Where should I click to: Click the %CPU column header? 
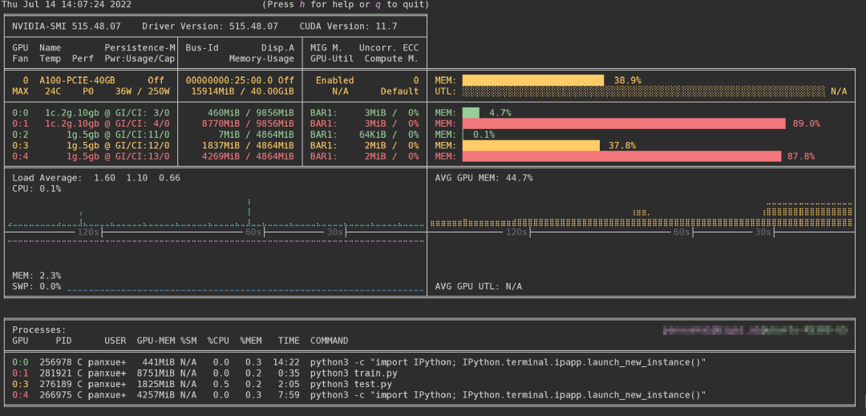pos(218,341)
